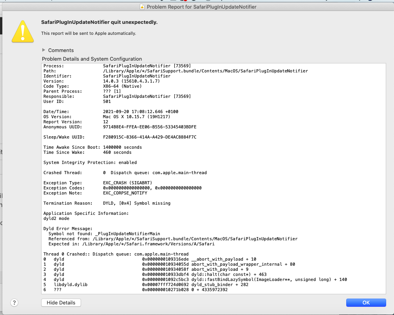Click the 'Process:' line in the report
This screenshot has width=394, height=315.
(x=117, y=66)
